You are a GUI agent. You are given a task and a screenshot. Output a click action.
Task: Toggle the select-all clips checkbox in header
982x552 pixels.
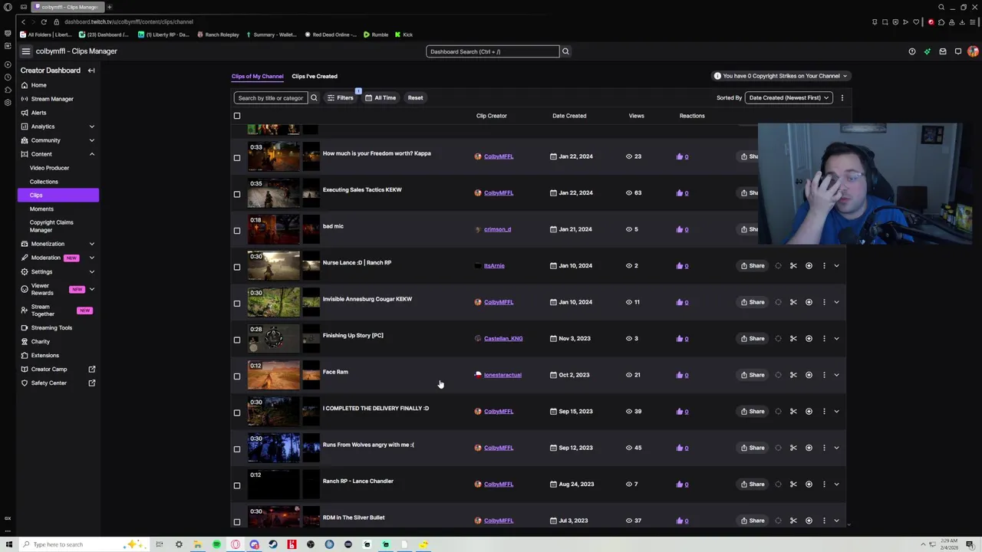point(237,116)
